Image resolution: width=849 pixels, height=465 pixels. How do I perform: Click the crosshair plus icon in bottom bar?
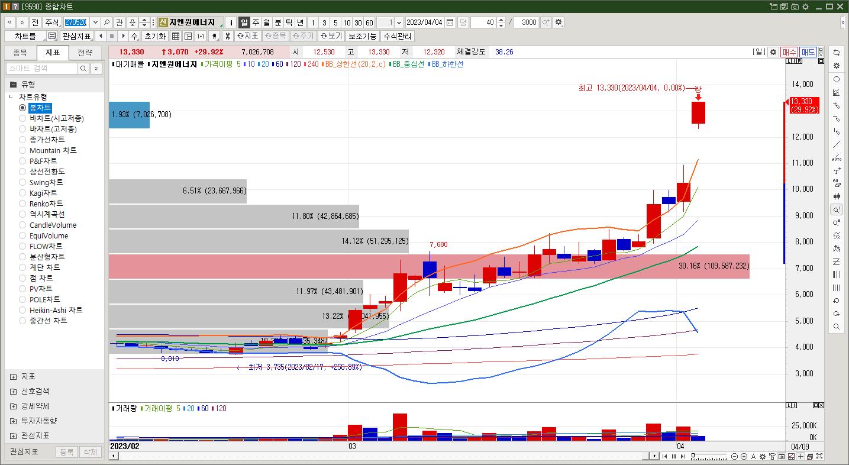click(x=800, y=456)
